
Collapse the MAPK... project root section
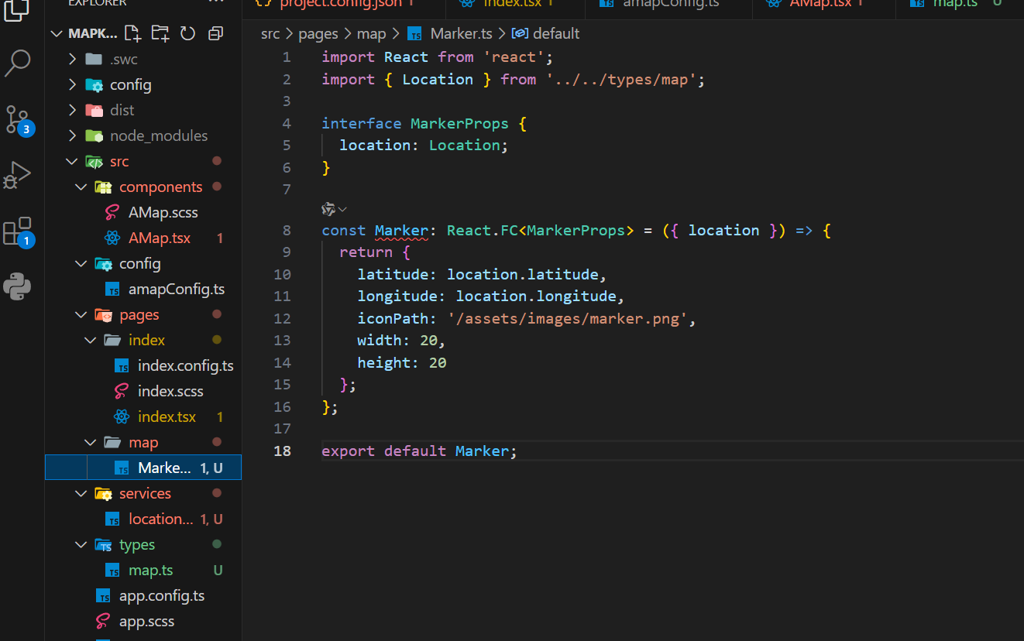57,33
